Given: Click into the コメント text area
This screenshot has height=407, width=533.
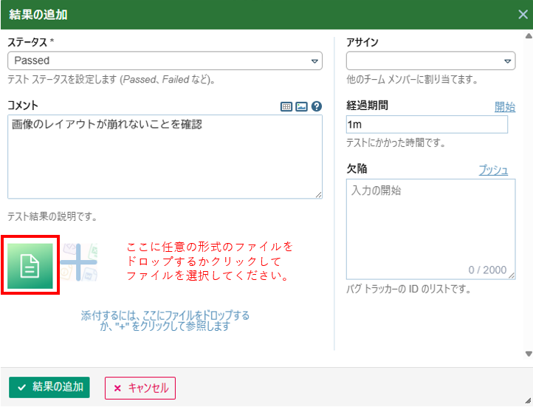Looking at the screenshot, I should [x=165, y=157].
